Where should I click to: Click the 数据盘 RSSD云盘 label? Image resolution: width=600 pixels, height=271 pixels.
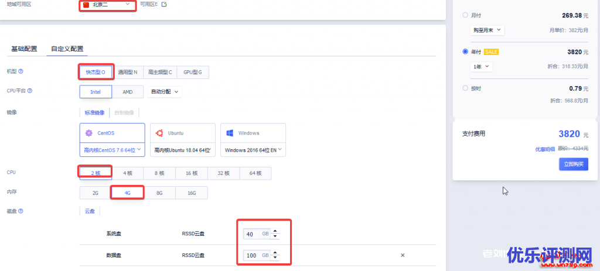193,255
